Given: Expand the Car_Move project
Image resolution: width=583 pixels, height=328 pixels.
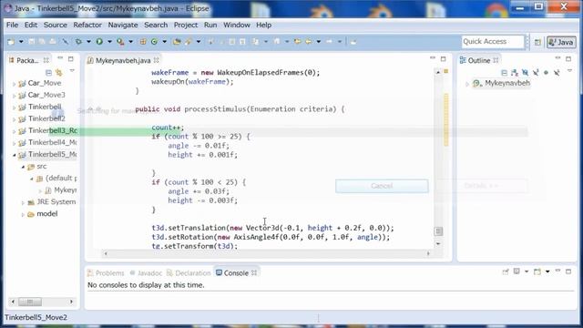Looking at the screenshot, I should pos(15,84).
